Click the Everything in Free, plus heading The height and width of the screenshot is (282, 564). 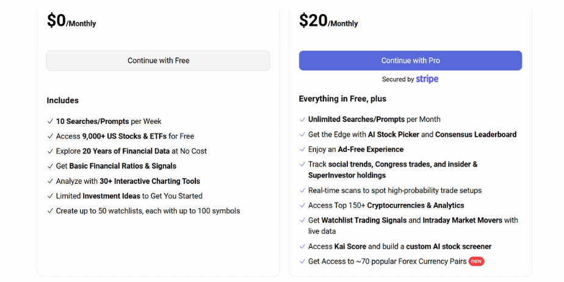[x=342, y=99]
